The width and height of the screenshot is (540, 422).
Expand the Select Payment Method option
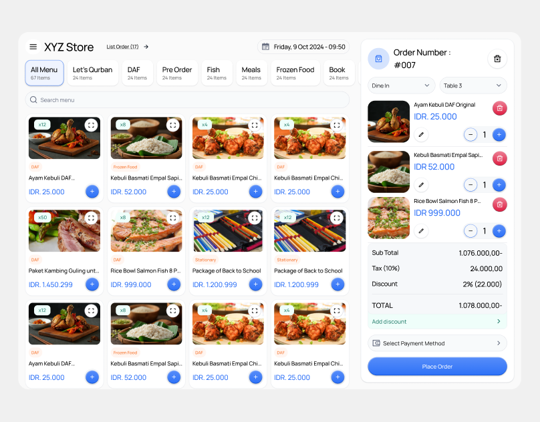(x=437, y=343)
